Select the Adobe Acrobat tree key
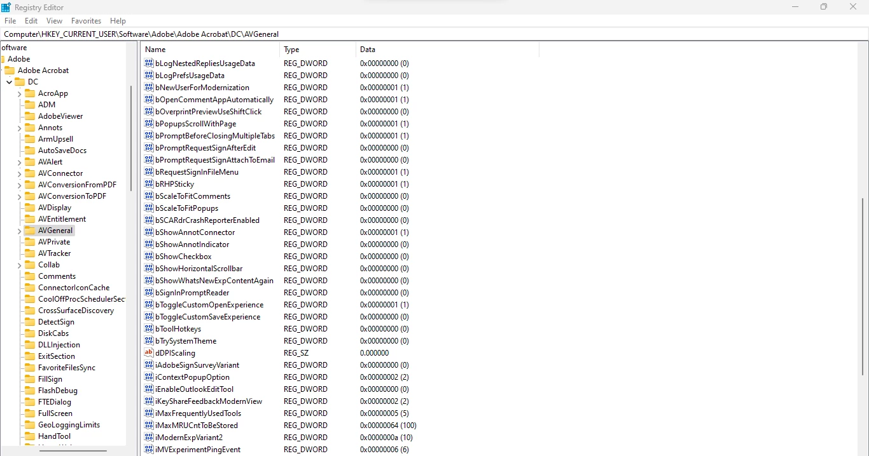The height and width of the screenshot is (456, 869). [43, 70]
